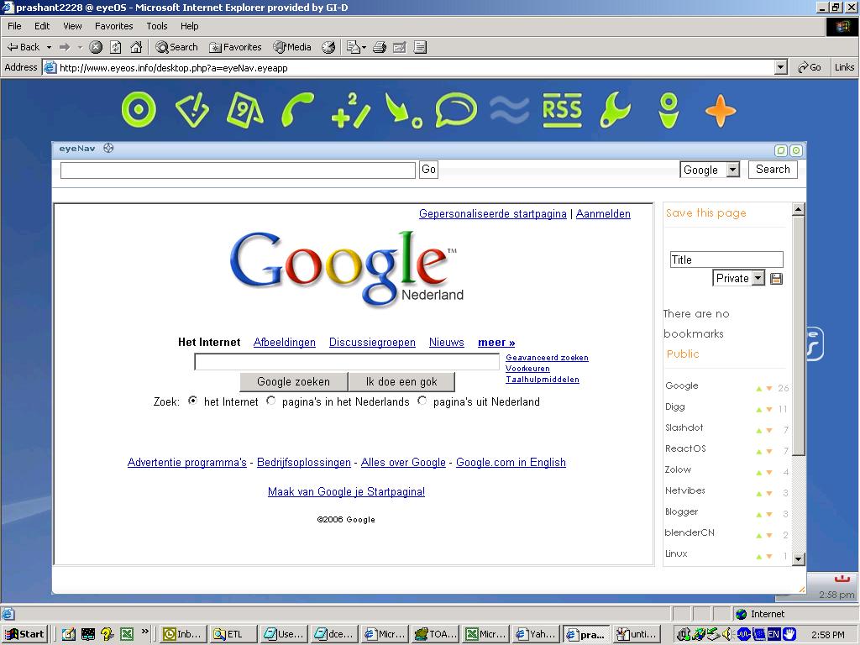Switch to the ETL taskbar window
This screenshot has width=860, height=645.
coord(233,634)
